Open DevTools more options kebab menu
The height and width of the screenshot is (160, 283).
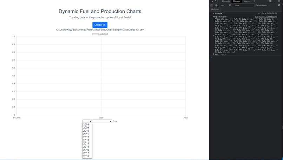click(x=275, y=1)
